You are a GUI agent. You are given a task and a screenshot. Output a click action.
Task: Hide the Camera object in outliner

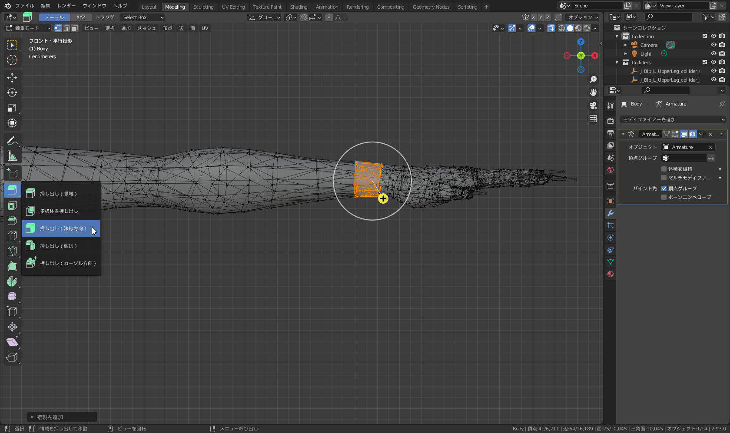713,45
